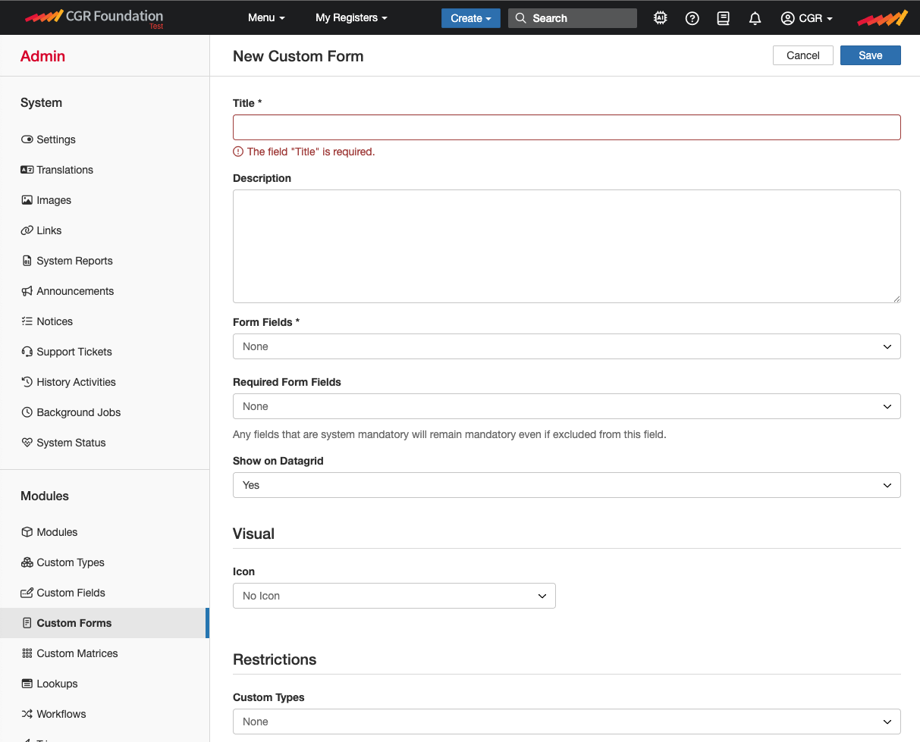Click the Announcements megaphone icon
The width and height of the screenshot is (920, 742).
pos(27,291)
